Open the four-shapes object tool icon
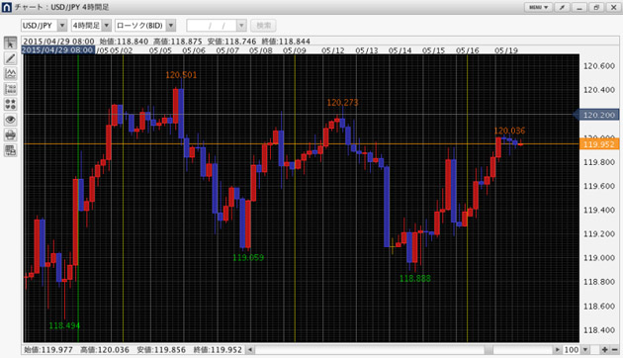 point(10,104)
